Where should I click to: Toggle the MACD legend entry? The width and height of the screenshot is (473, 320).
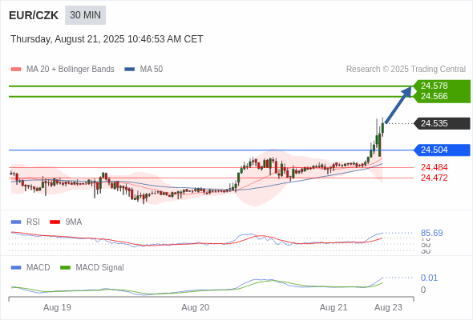(x=30, y=267)
